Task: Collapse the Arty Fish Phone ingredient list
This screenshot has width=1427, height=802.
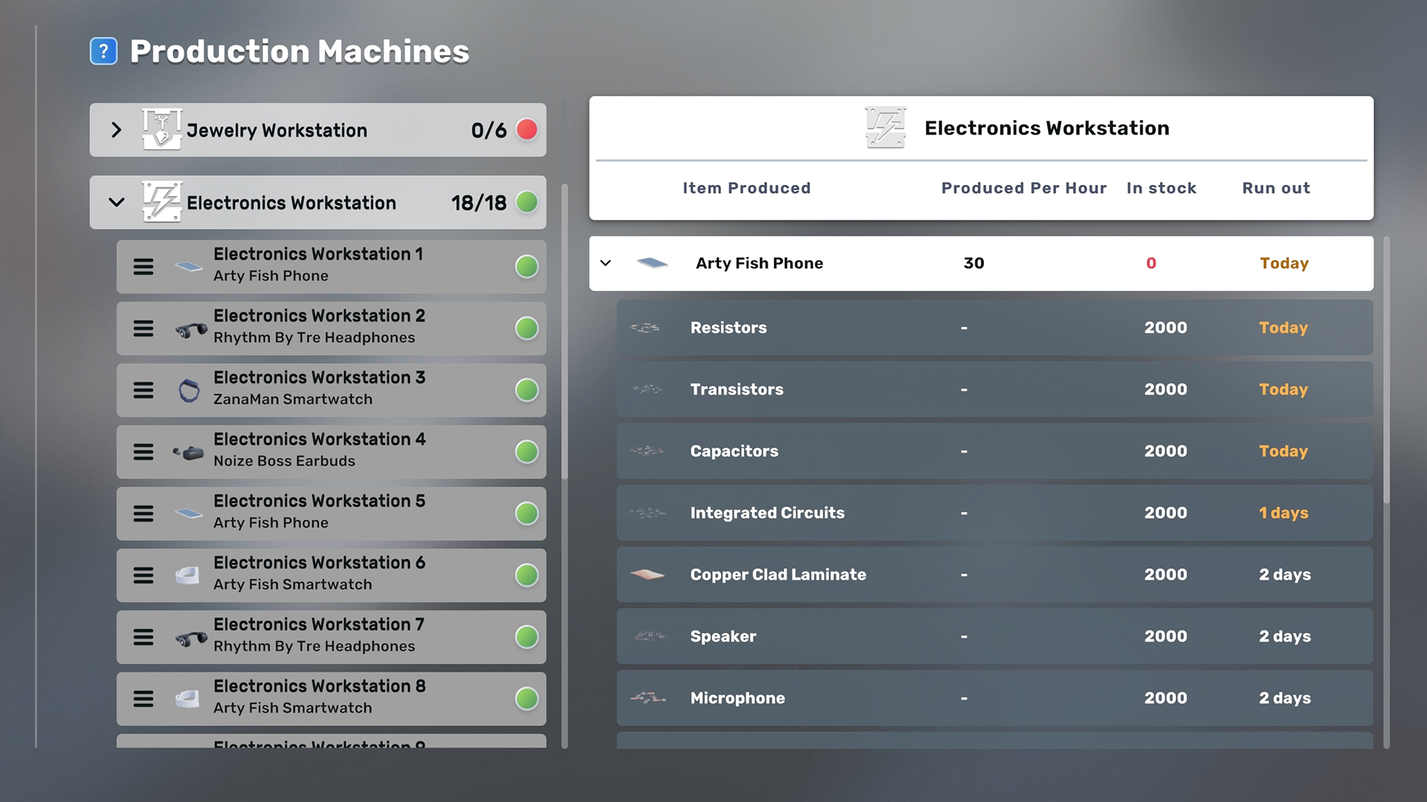Action: click(606, 263)
